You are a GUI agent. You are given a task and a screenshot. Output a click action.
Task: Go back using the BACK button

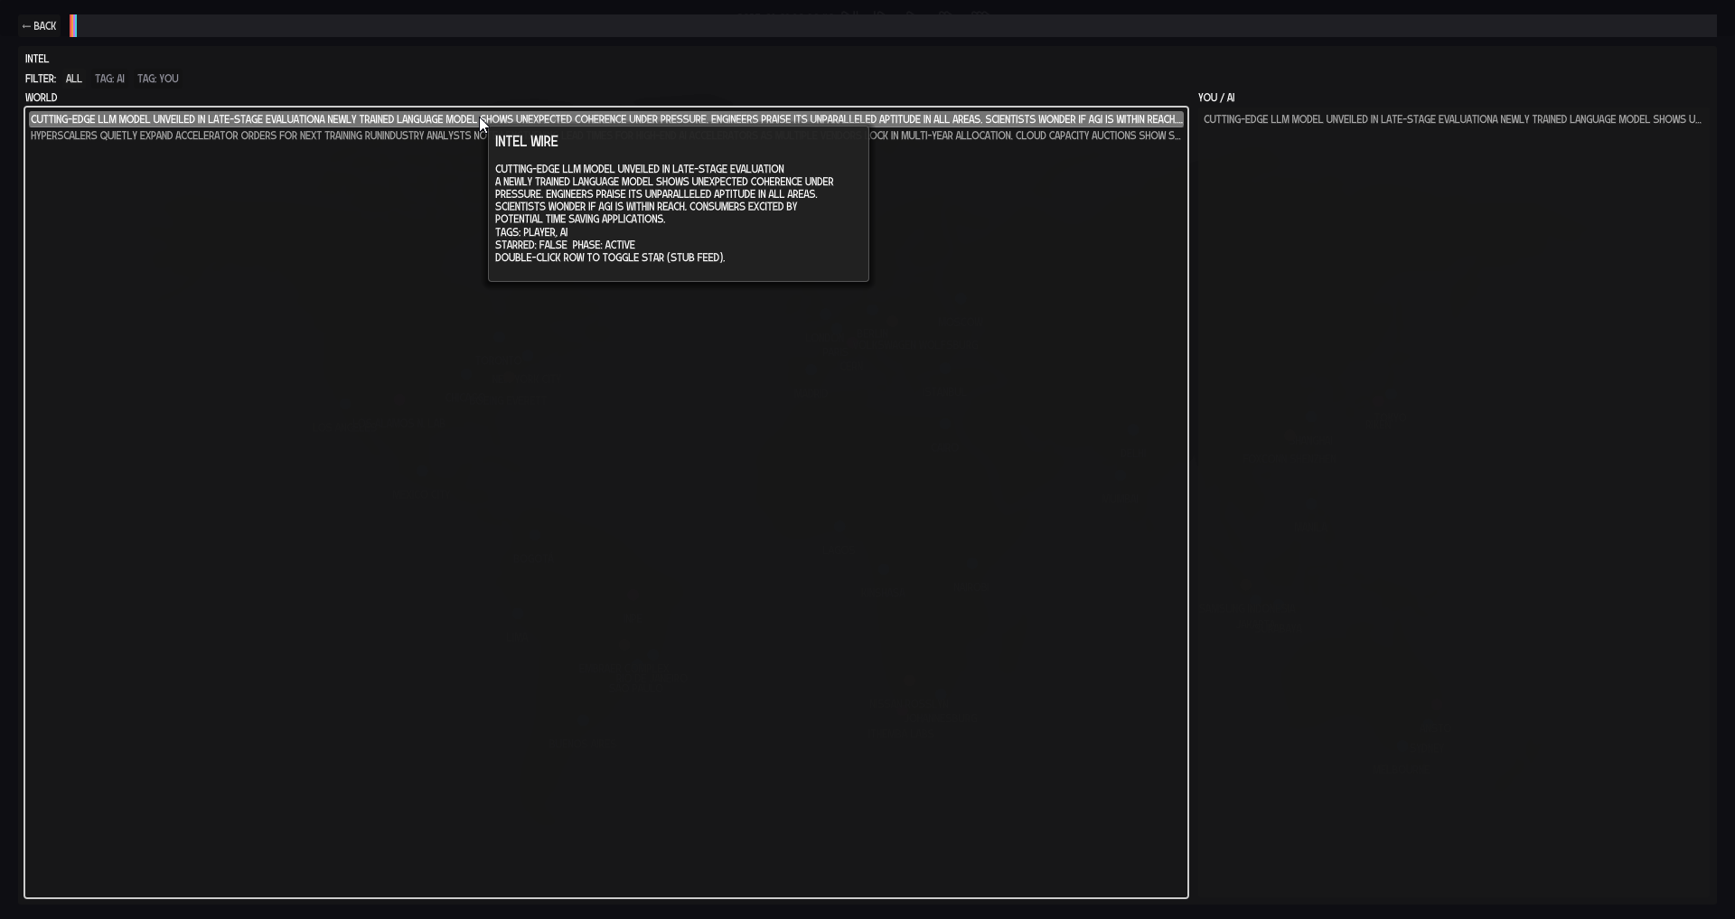point(39,26)
